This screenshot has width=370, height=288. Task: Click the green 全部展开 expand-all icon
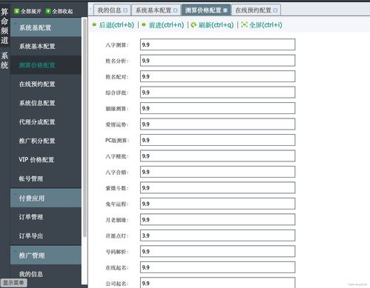tap(17, 11)
